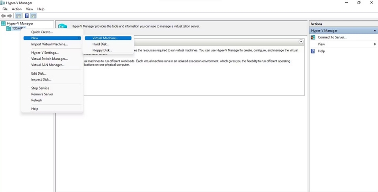Minimize the Hyper-V Manager window

tap(346, 3)
